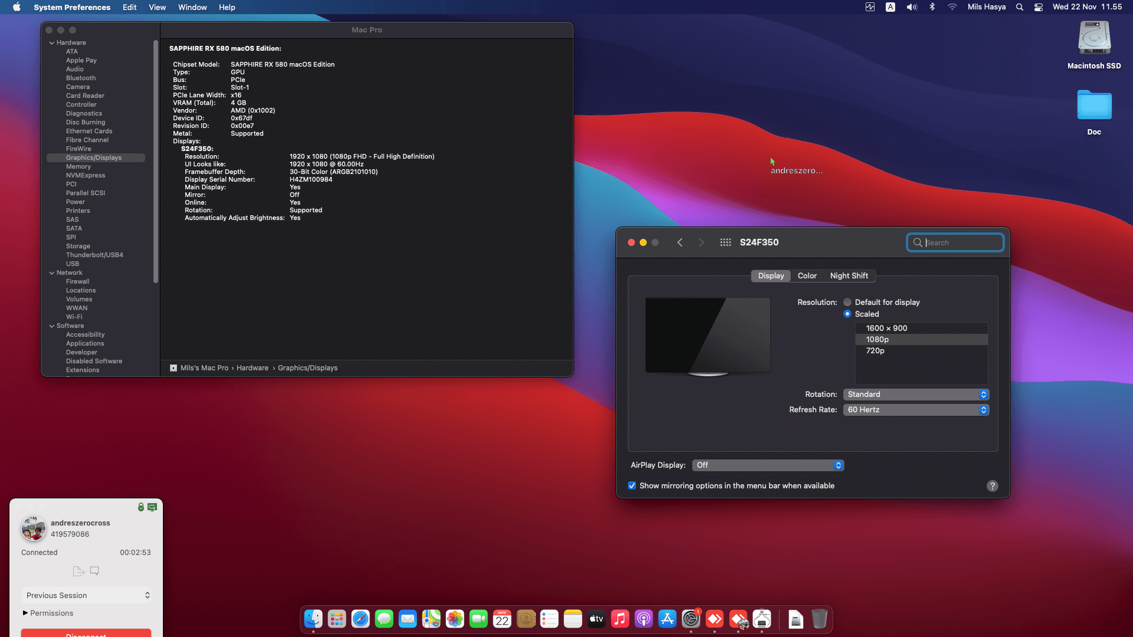Open Spotlight search in the menu bar

(1020, 7)
